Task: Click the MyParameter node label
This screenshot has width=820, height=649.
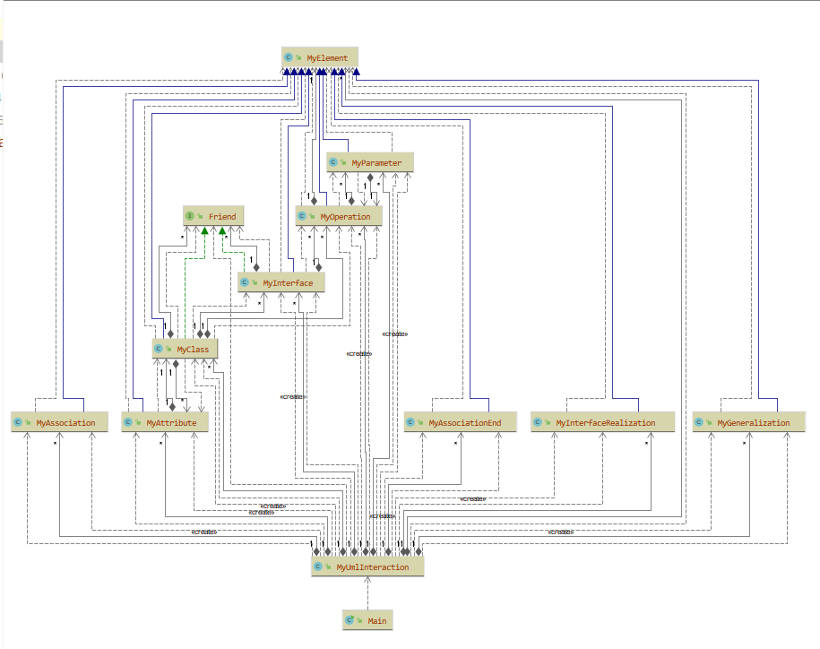Action: (x=376, y=163)
